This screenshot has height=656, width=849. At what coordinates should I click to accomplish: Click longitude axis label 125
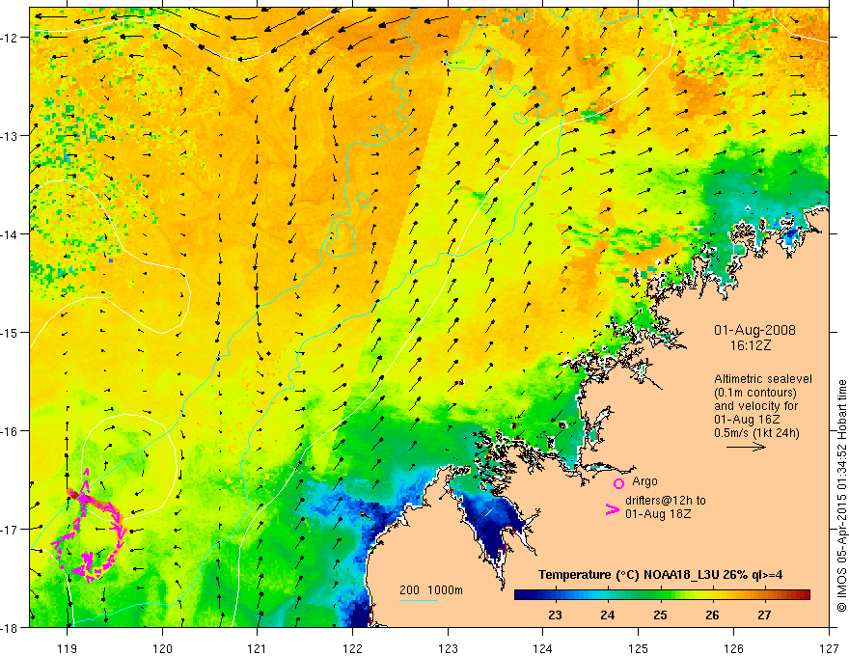[639, 648]
